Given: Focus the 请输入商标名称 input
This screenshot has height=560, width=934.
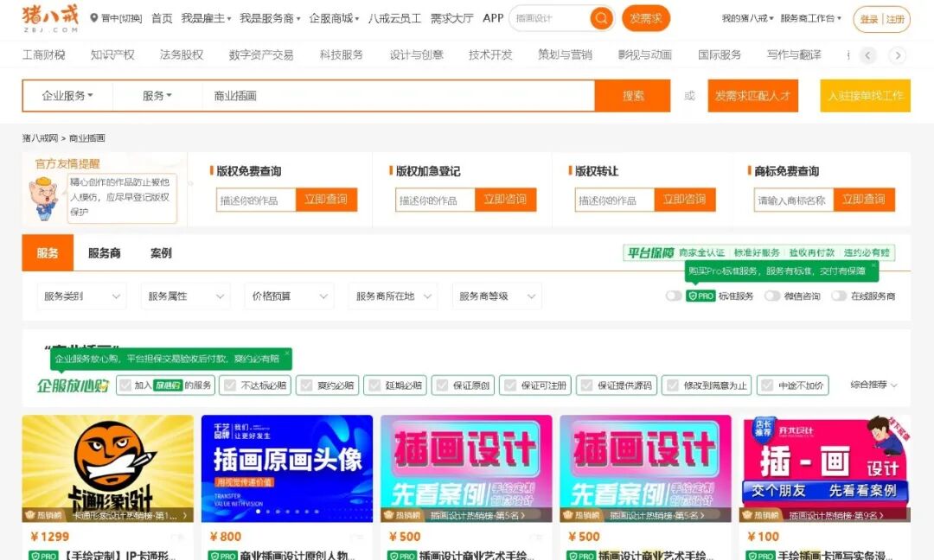Looking at the screenshot, I should pos(793,200).
